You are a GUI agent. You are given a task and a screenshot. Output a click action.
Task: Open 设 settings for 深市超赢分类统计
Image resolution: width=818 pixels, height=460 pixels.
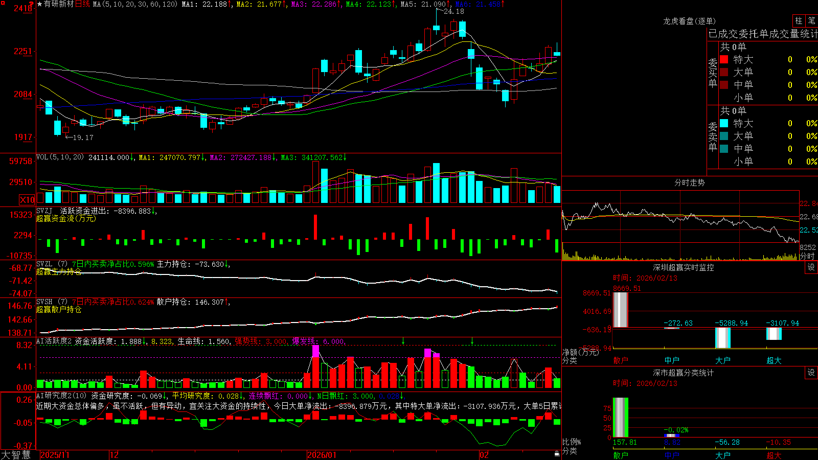point(811,373)
